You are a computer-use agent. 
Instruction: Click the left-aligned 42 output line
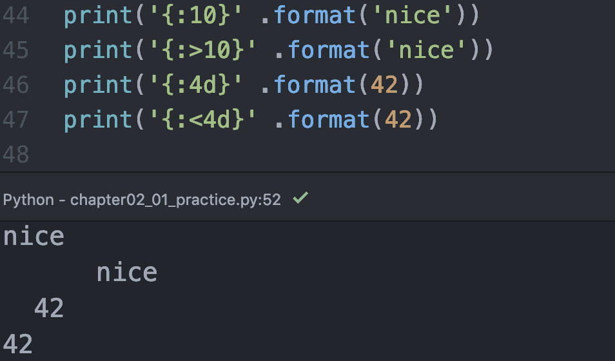pyautogui.click(x=18, y=344)
